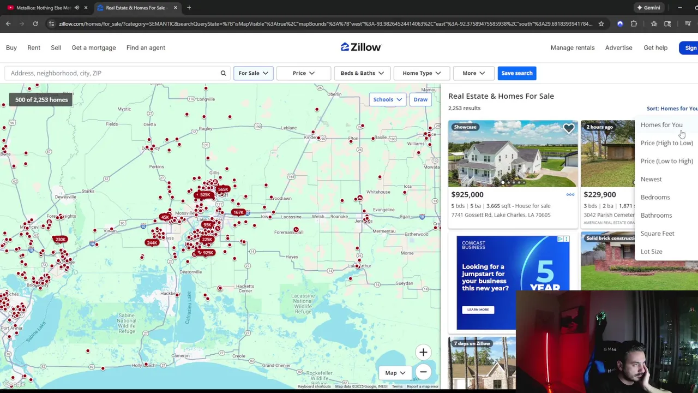The image size is (698, 393).
Task: Click the Zillow logo
Action: 361,47
